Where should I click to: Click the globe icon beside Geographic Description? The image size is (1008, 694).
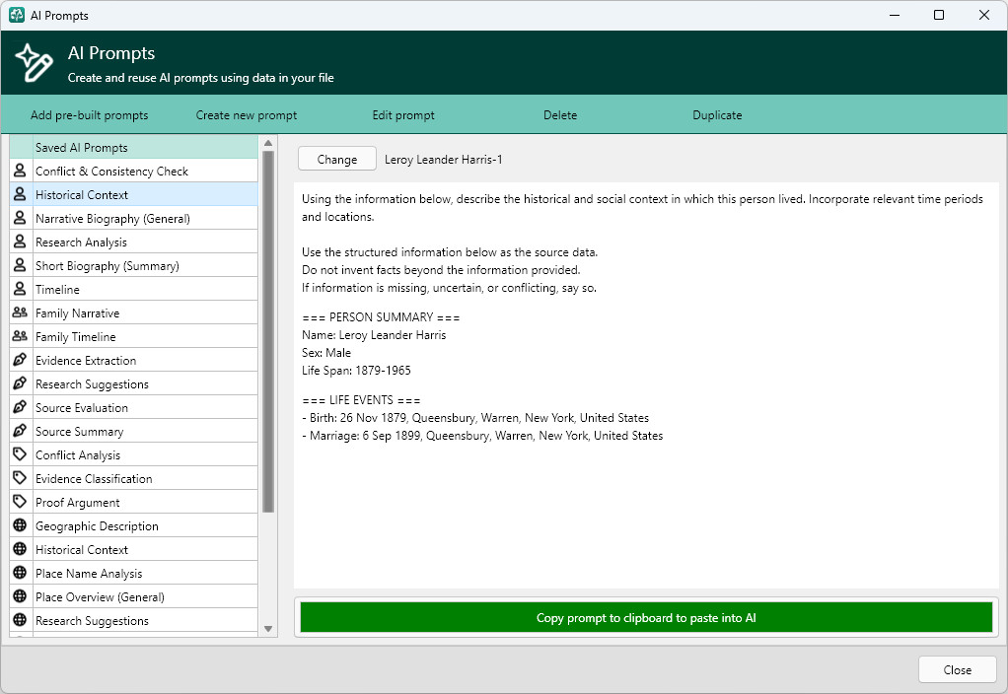(20, 525)
